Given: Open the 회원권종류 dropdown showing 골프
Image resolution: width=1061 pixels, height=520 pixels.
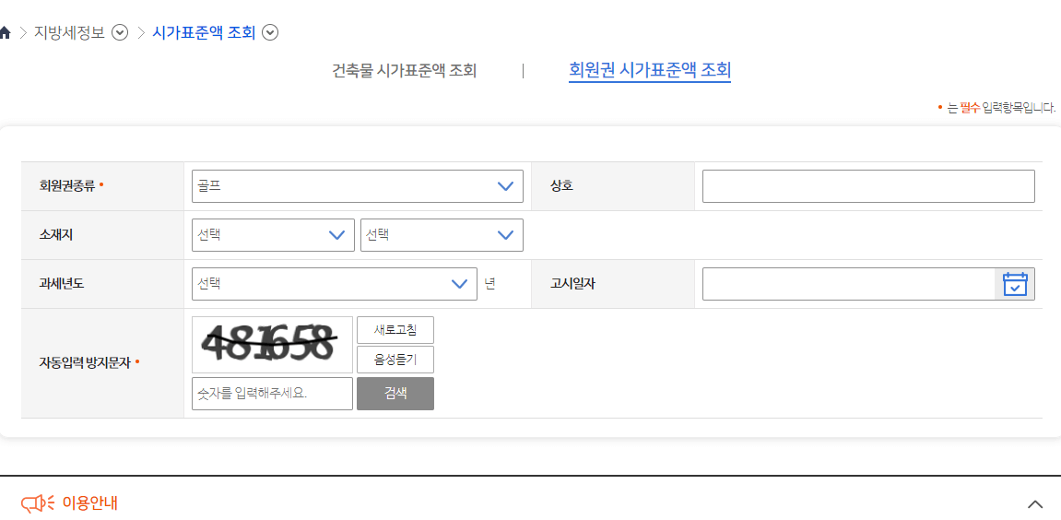Looking at the screenshot, I should (358, 186).
